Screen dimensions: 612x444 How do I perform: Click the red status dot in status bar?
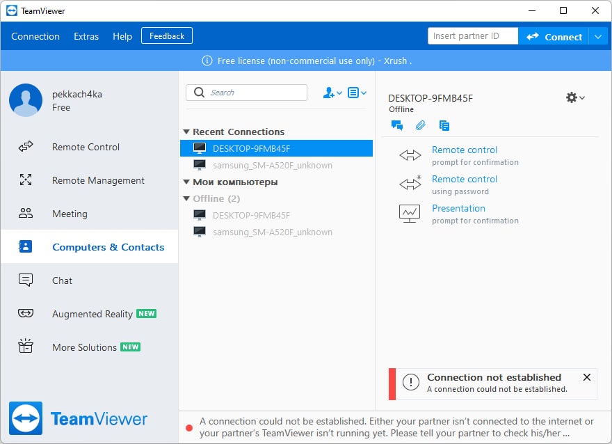click(189, 427)
